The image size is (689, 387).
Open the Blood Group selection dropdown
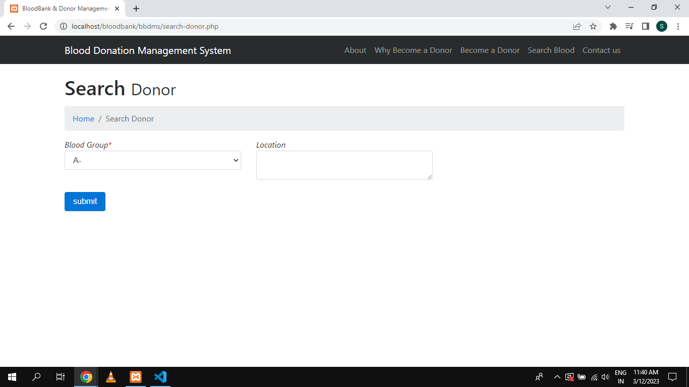[x=152, y=160]
